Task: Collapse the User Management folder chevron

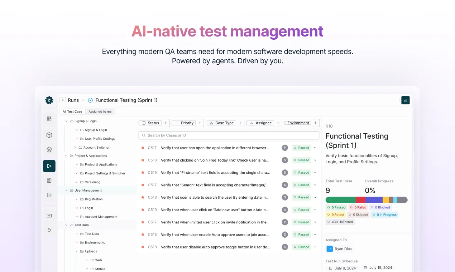Action: tap(66, 191)
